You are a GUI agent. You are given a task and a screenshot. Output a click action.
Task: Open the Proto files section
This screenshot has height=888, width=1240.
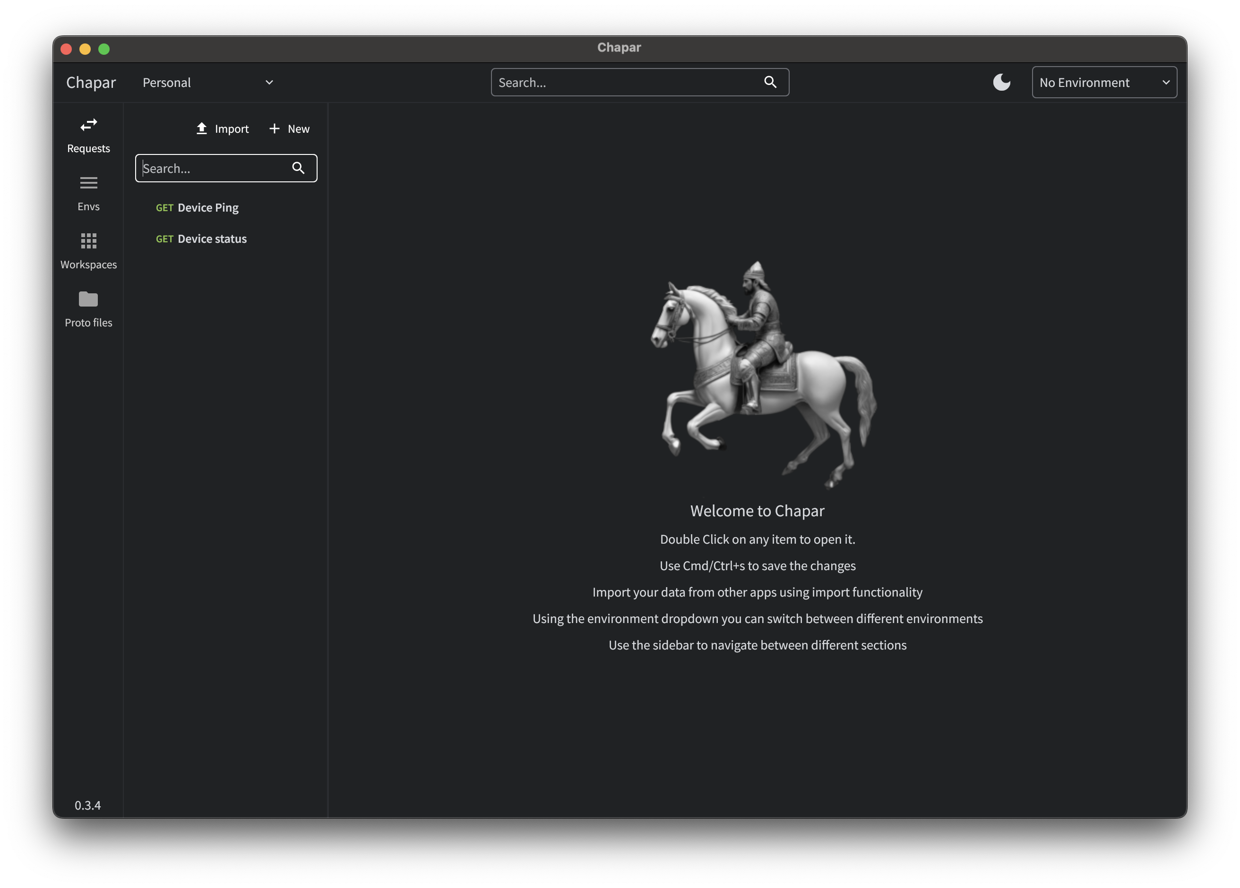click(88, 309)
